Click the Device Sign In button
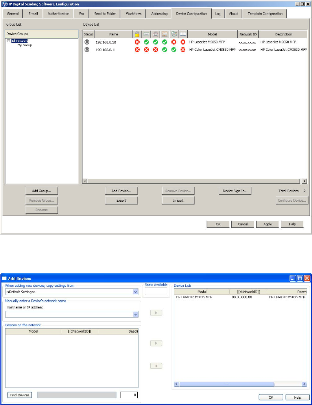The width and height of the screenshot is (312, 405). (x=235, y=191)
